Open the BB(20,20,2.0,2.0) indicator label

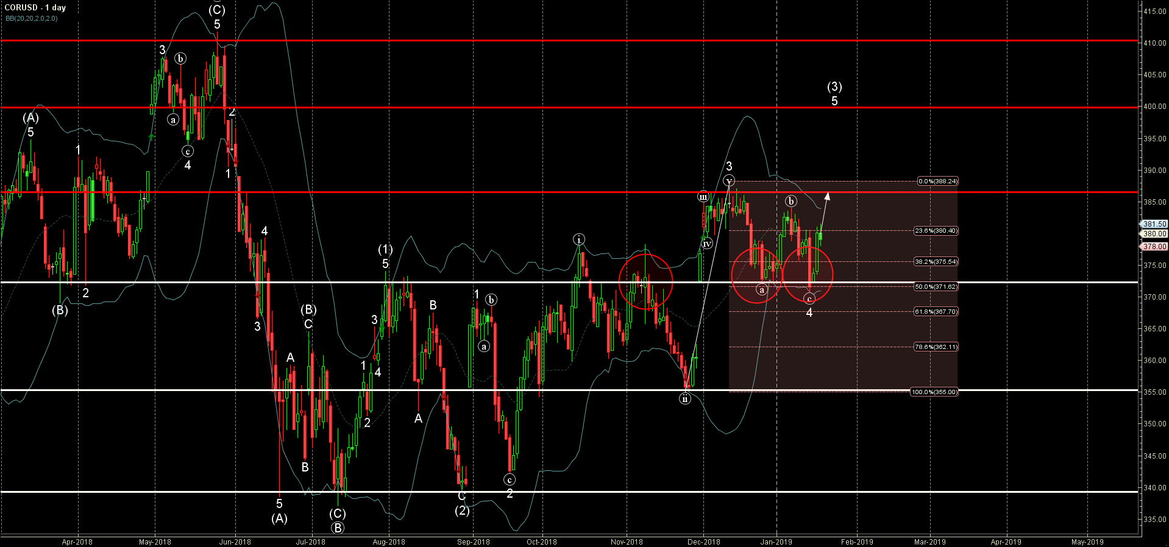point(32,19)
